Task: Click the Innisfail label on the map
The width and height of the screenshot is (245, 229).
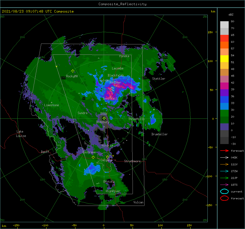Action: click(110, 99)
